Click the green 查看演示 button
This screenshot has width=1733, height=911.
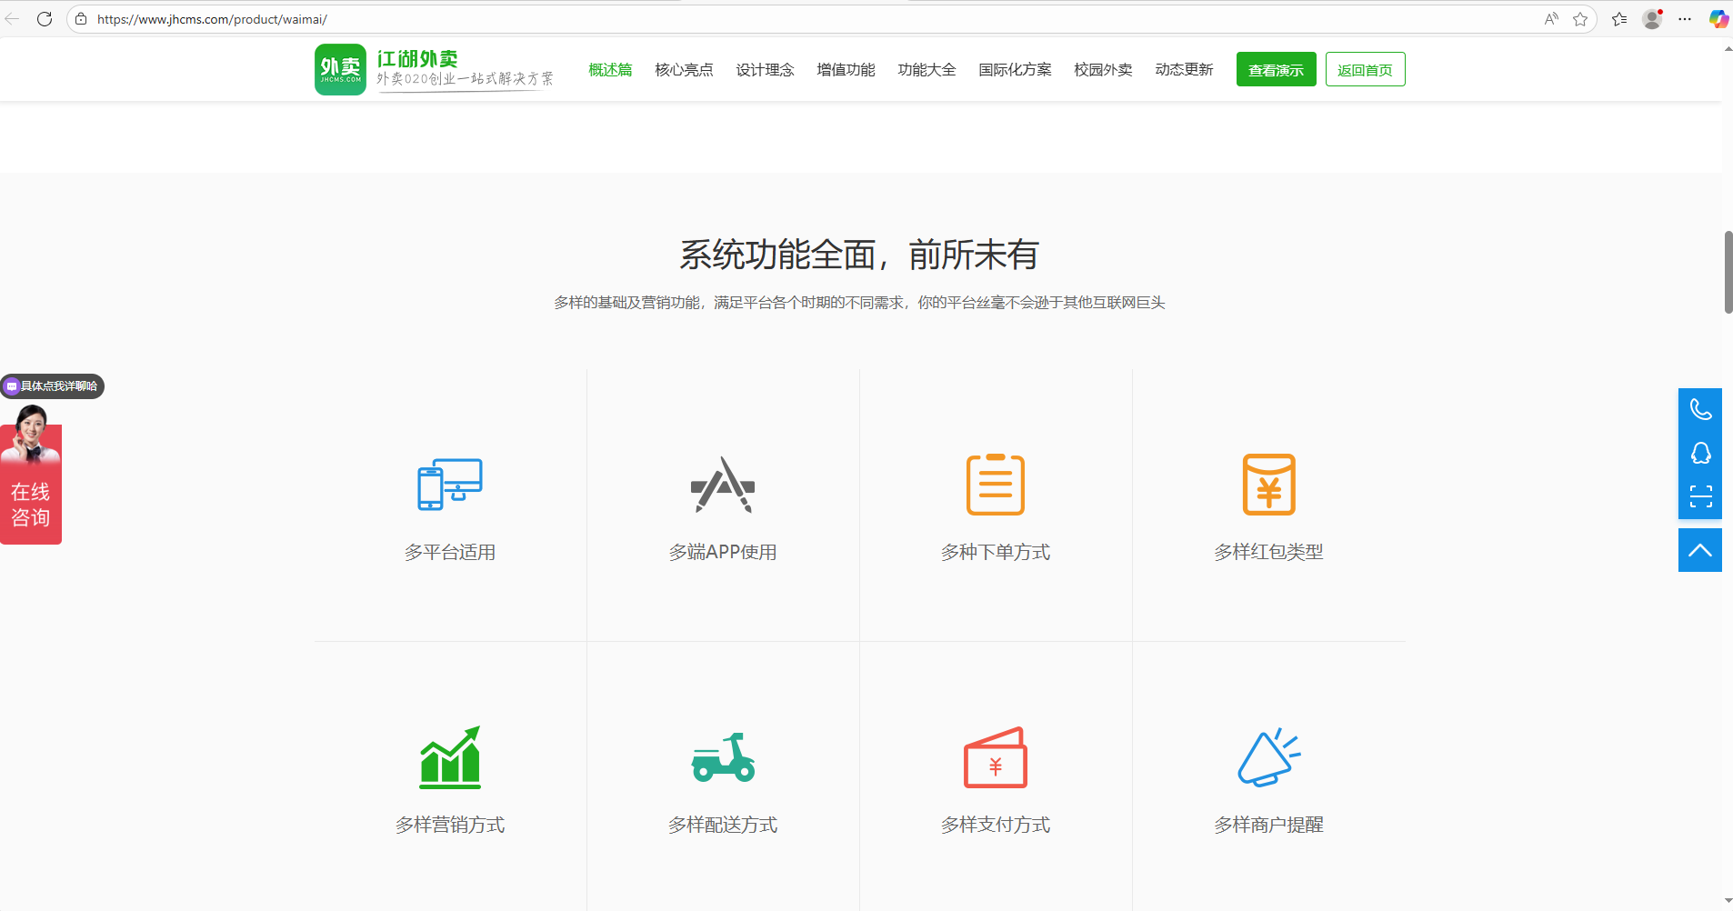point(1276,70)
